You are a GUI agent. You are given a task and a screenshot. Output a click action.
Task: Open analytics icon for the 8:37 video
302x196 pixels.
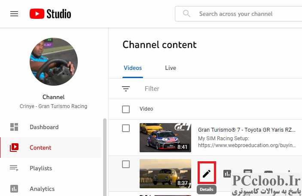227,174
